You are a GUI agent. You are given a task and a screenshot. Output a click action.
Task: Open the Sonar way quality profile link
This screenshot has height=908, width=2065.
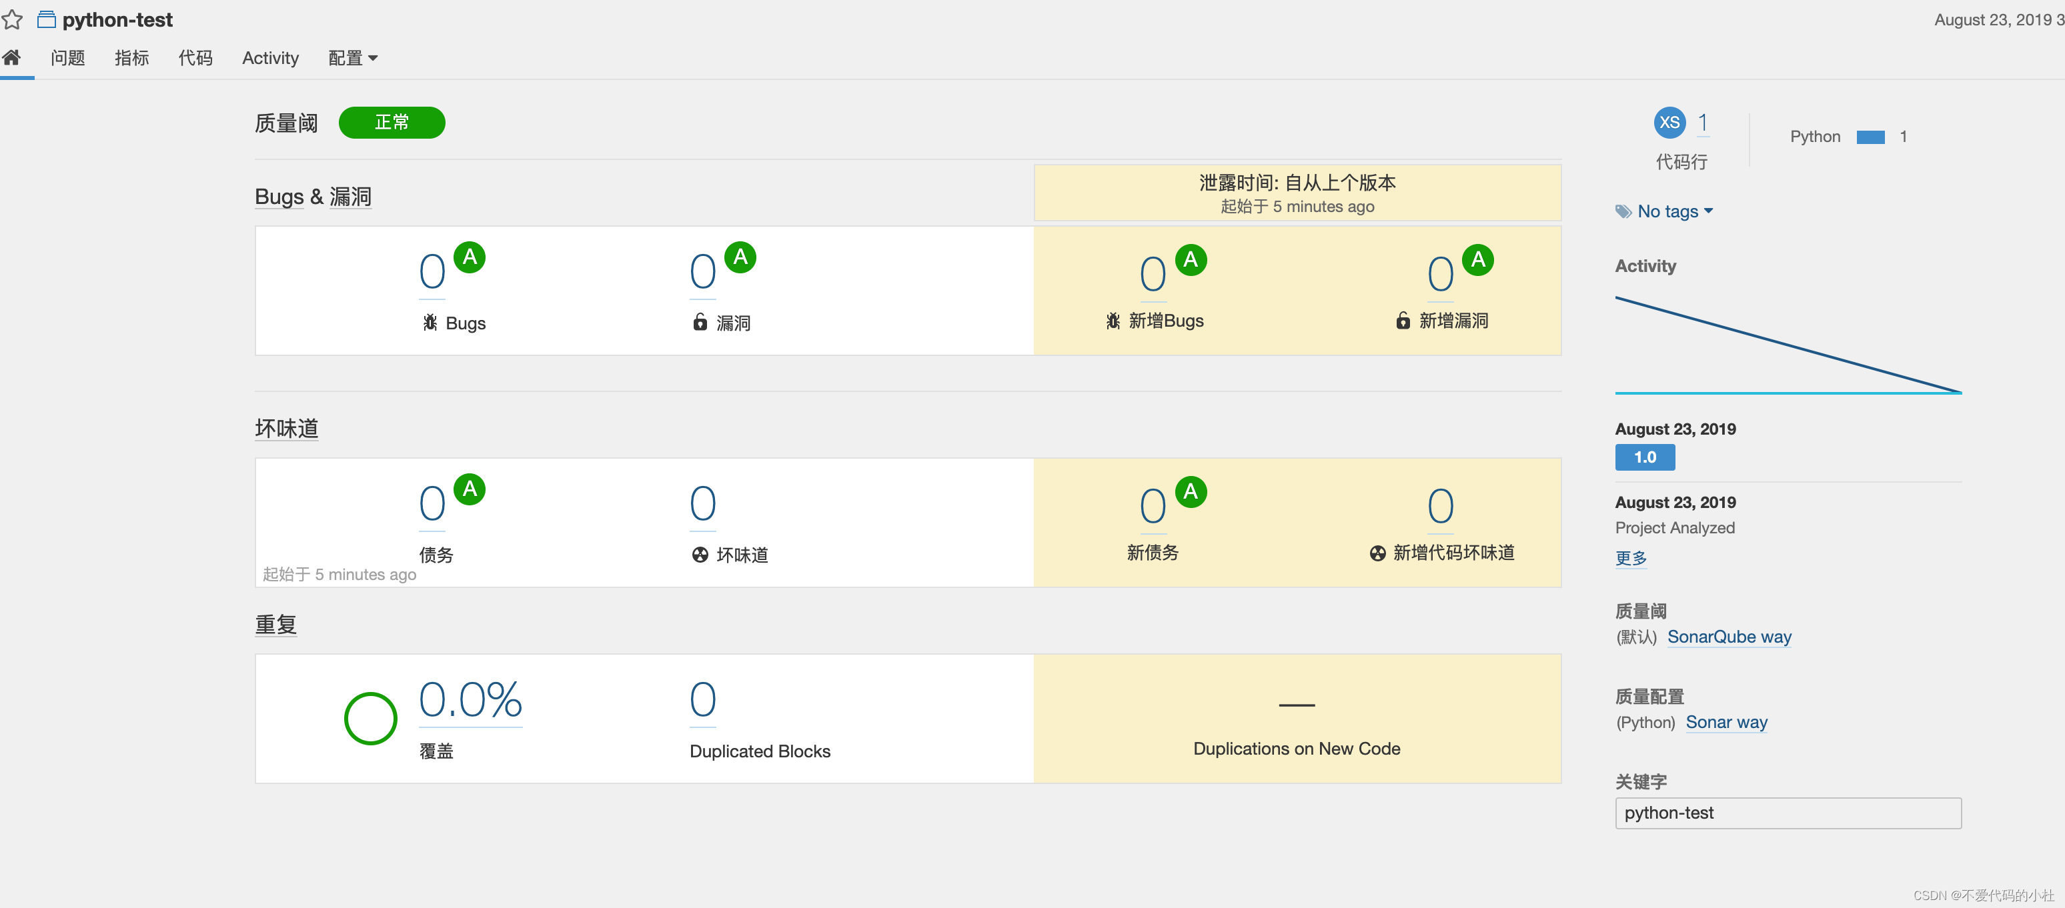pos(1726,722)
